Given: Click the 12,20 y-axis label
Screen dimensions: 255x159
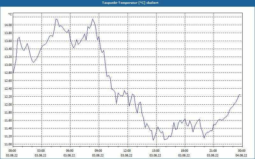Looking at the screenshot, I should (x=9, y=97).
